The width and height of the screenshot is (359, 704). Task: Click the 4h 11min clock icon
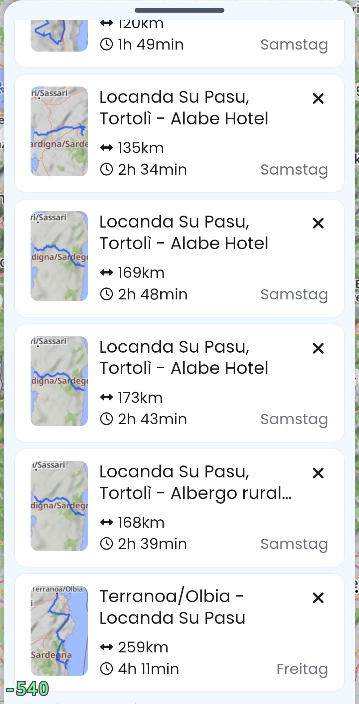click(x=106, y=669)
